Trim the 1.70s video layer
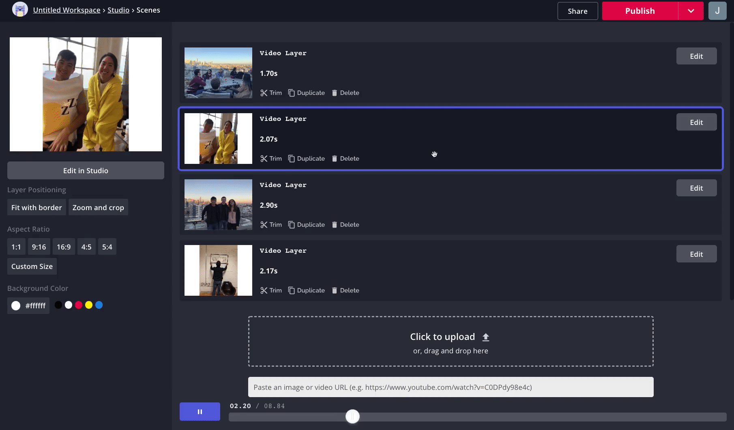The image size is (734, 430). [x=271, y=93]
